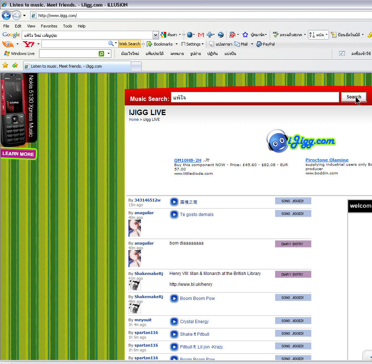Click the Music Search text field
Image resolution: width=372 pixels, height=364 pixels.
[255, 97]
